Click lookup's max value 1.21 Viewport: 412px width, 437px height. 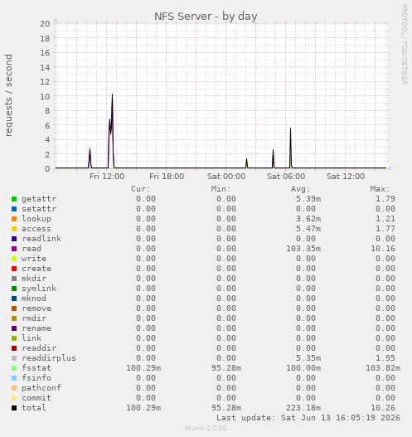[x=385, y=219]
